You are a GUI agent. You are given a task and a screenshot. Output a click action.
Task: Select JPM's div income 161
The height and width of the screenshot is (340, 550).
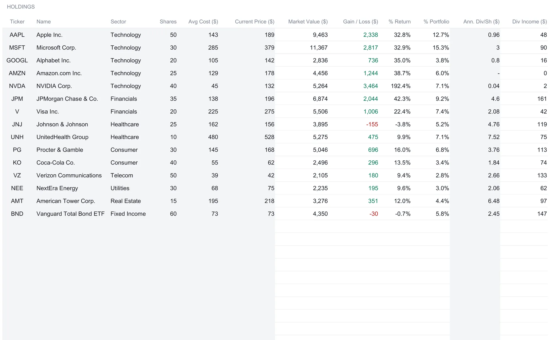coord(542,99)
